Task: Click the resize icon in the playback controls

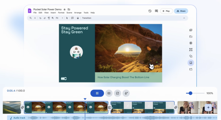Action: pyautogui.click(x=117, y=93)
